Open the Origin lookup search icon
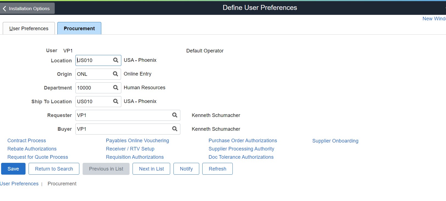The width and height of the screenshot is (446, 201). [x=116, y=74]
